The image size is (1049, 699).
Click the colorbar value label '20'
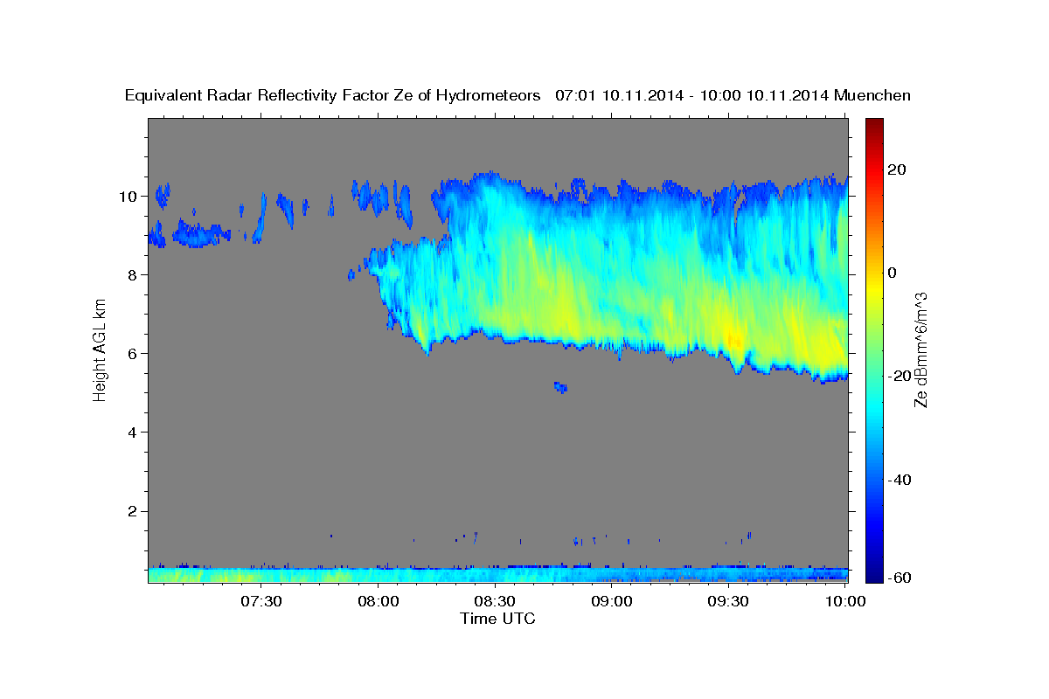[x=898, y=170]
